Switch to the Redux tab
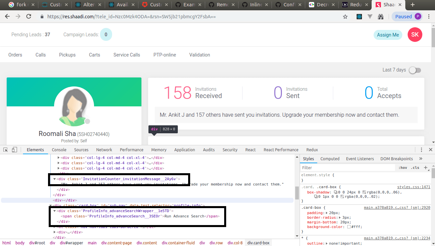Screen dimensions: 435x246 tap(312, 150)
